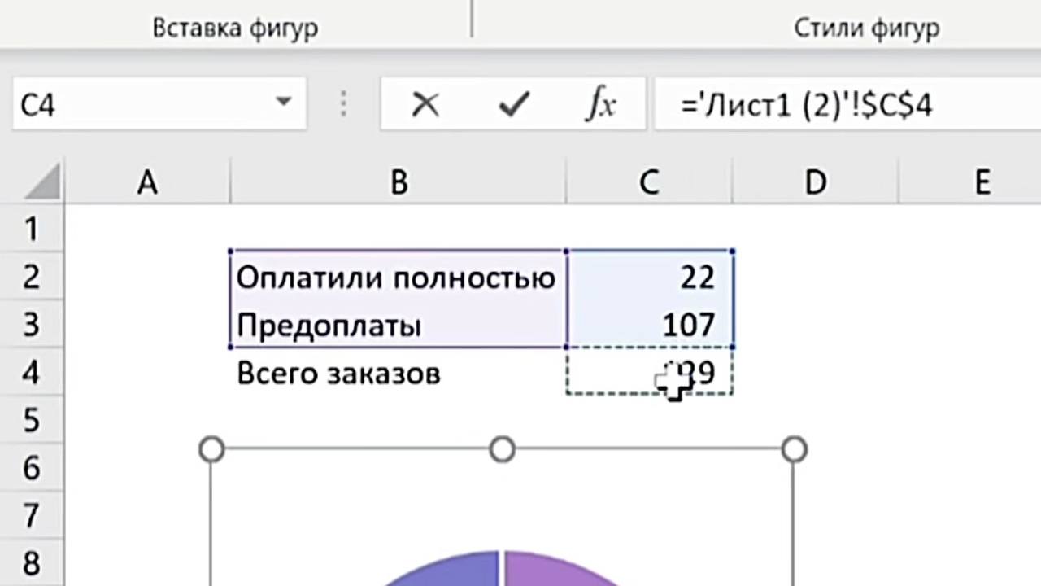Click the Select All corner triangle
The height and width of the screenshot is (586, 1041).
click(42, 181)
